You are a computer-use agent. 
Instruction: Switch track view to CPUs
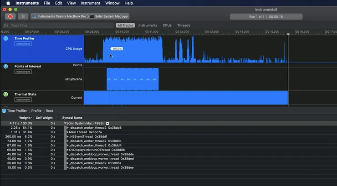coord(167,25)
